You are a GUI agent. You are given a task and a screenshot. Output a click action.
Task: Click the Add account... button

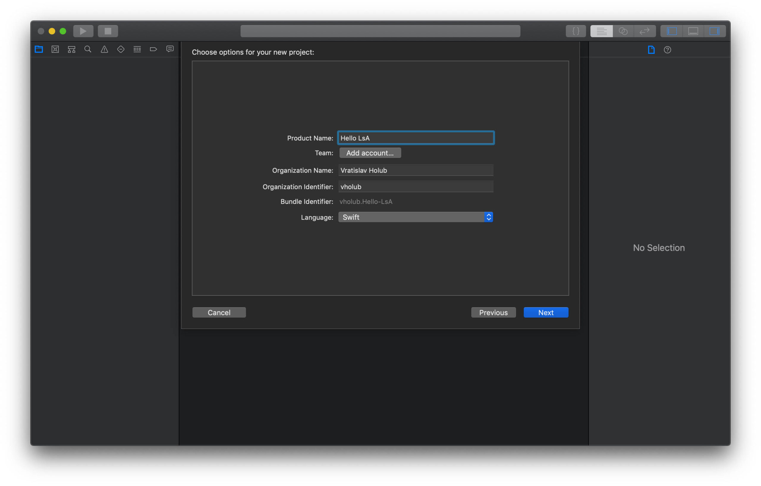(x=370, y=153)
